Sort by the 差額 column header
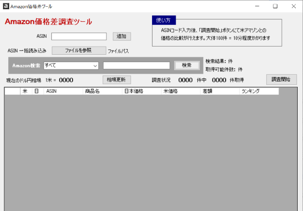The width and height of the screenshot is (303, 211). tap(220, 91)
